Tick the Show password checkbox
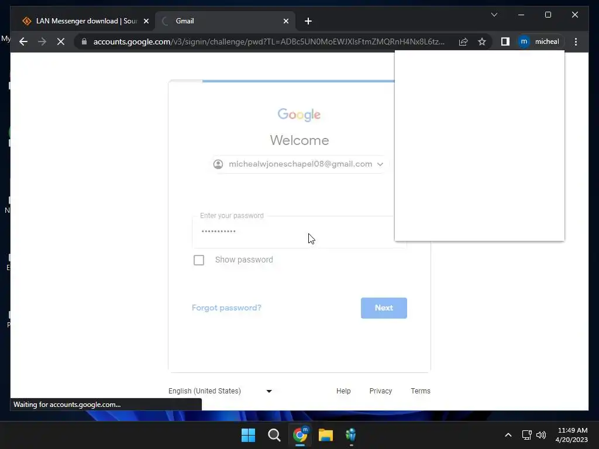599x449 pixels. (199, 260)
